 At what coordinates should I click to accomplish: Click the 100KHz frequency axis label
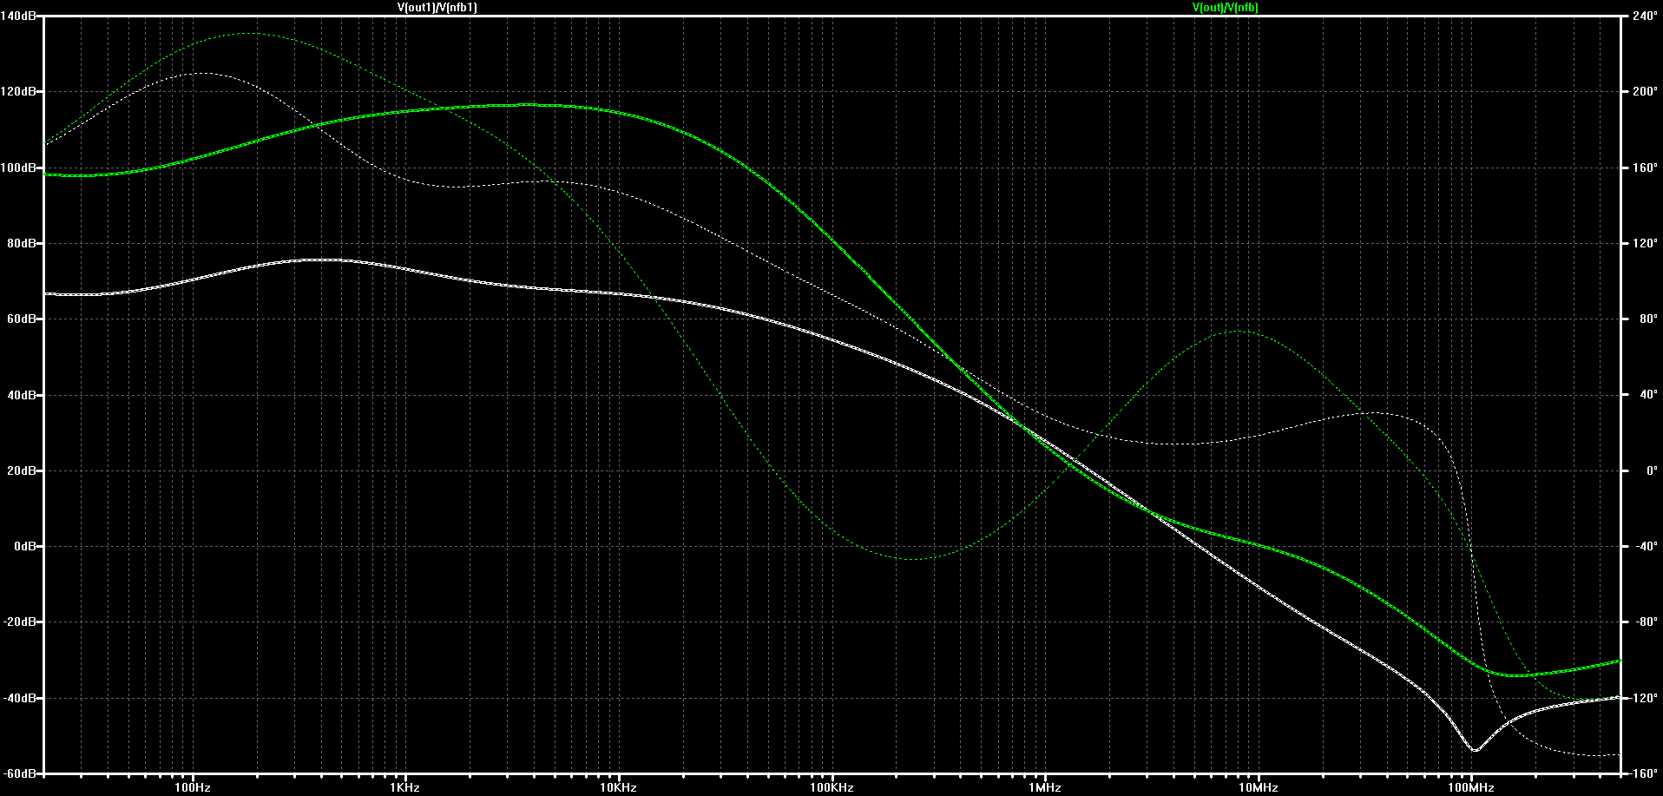pos(831,788)
